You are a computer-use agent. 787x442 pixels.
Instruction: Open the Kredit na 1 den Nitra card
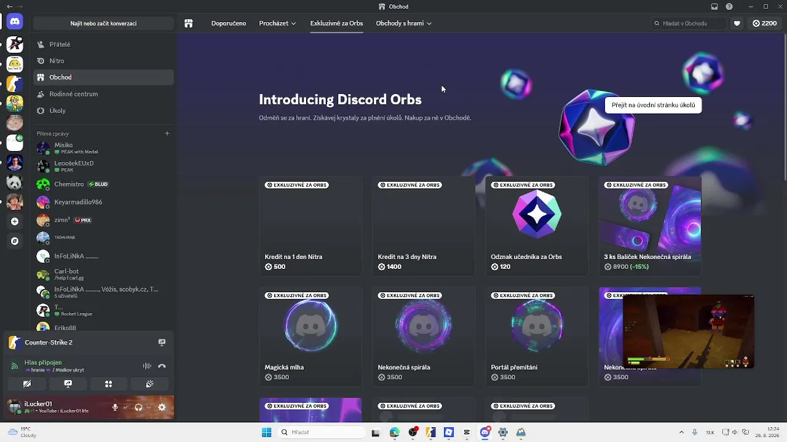[310, 226]
